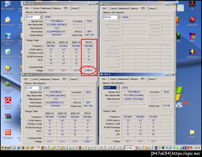202x157 pixels.
Task: Click the taskbar clock showing 22:19
Action: (x=197, y=148)
